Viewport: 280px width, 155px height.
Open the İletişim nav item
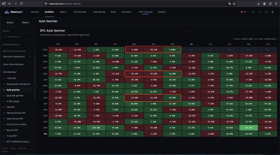162,12
